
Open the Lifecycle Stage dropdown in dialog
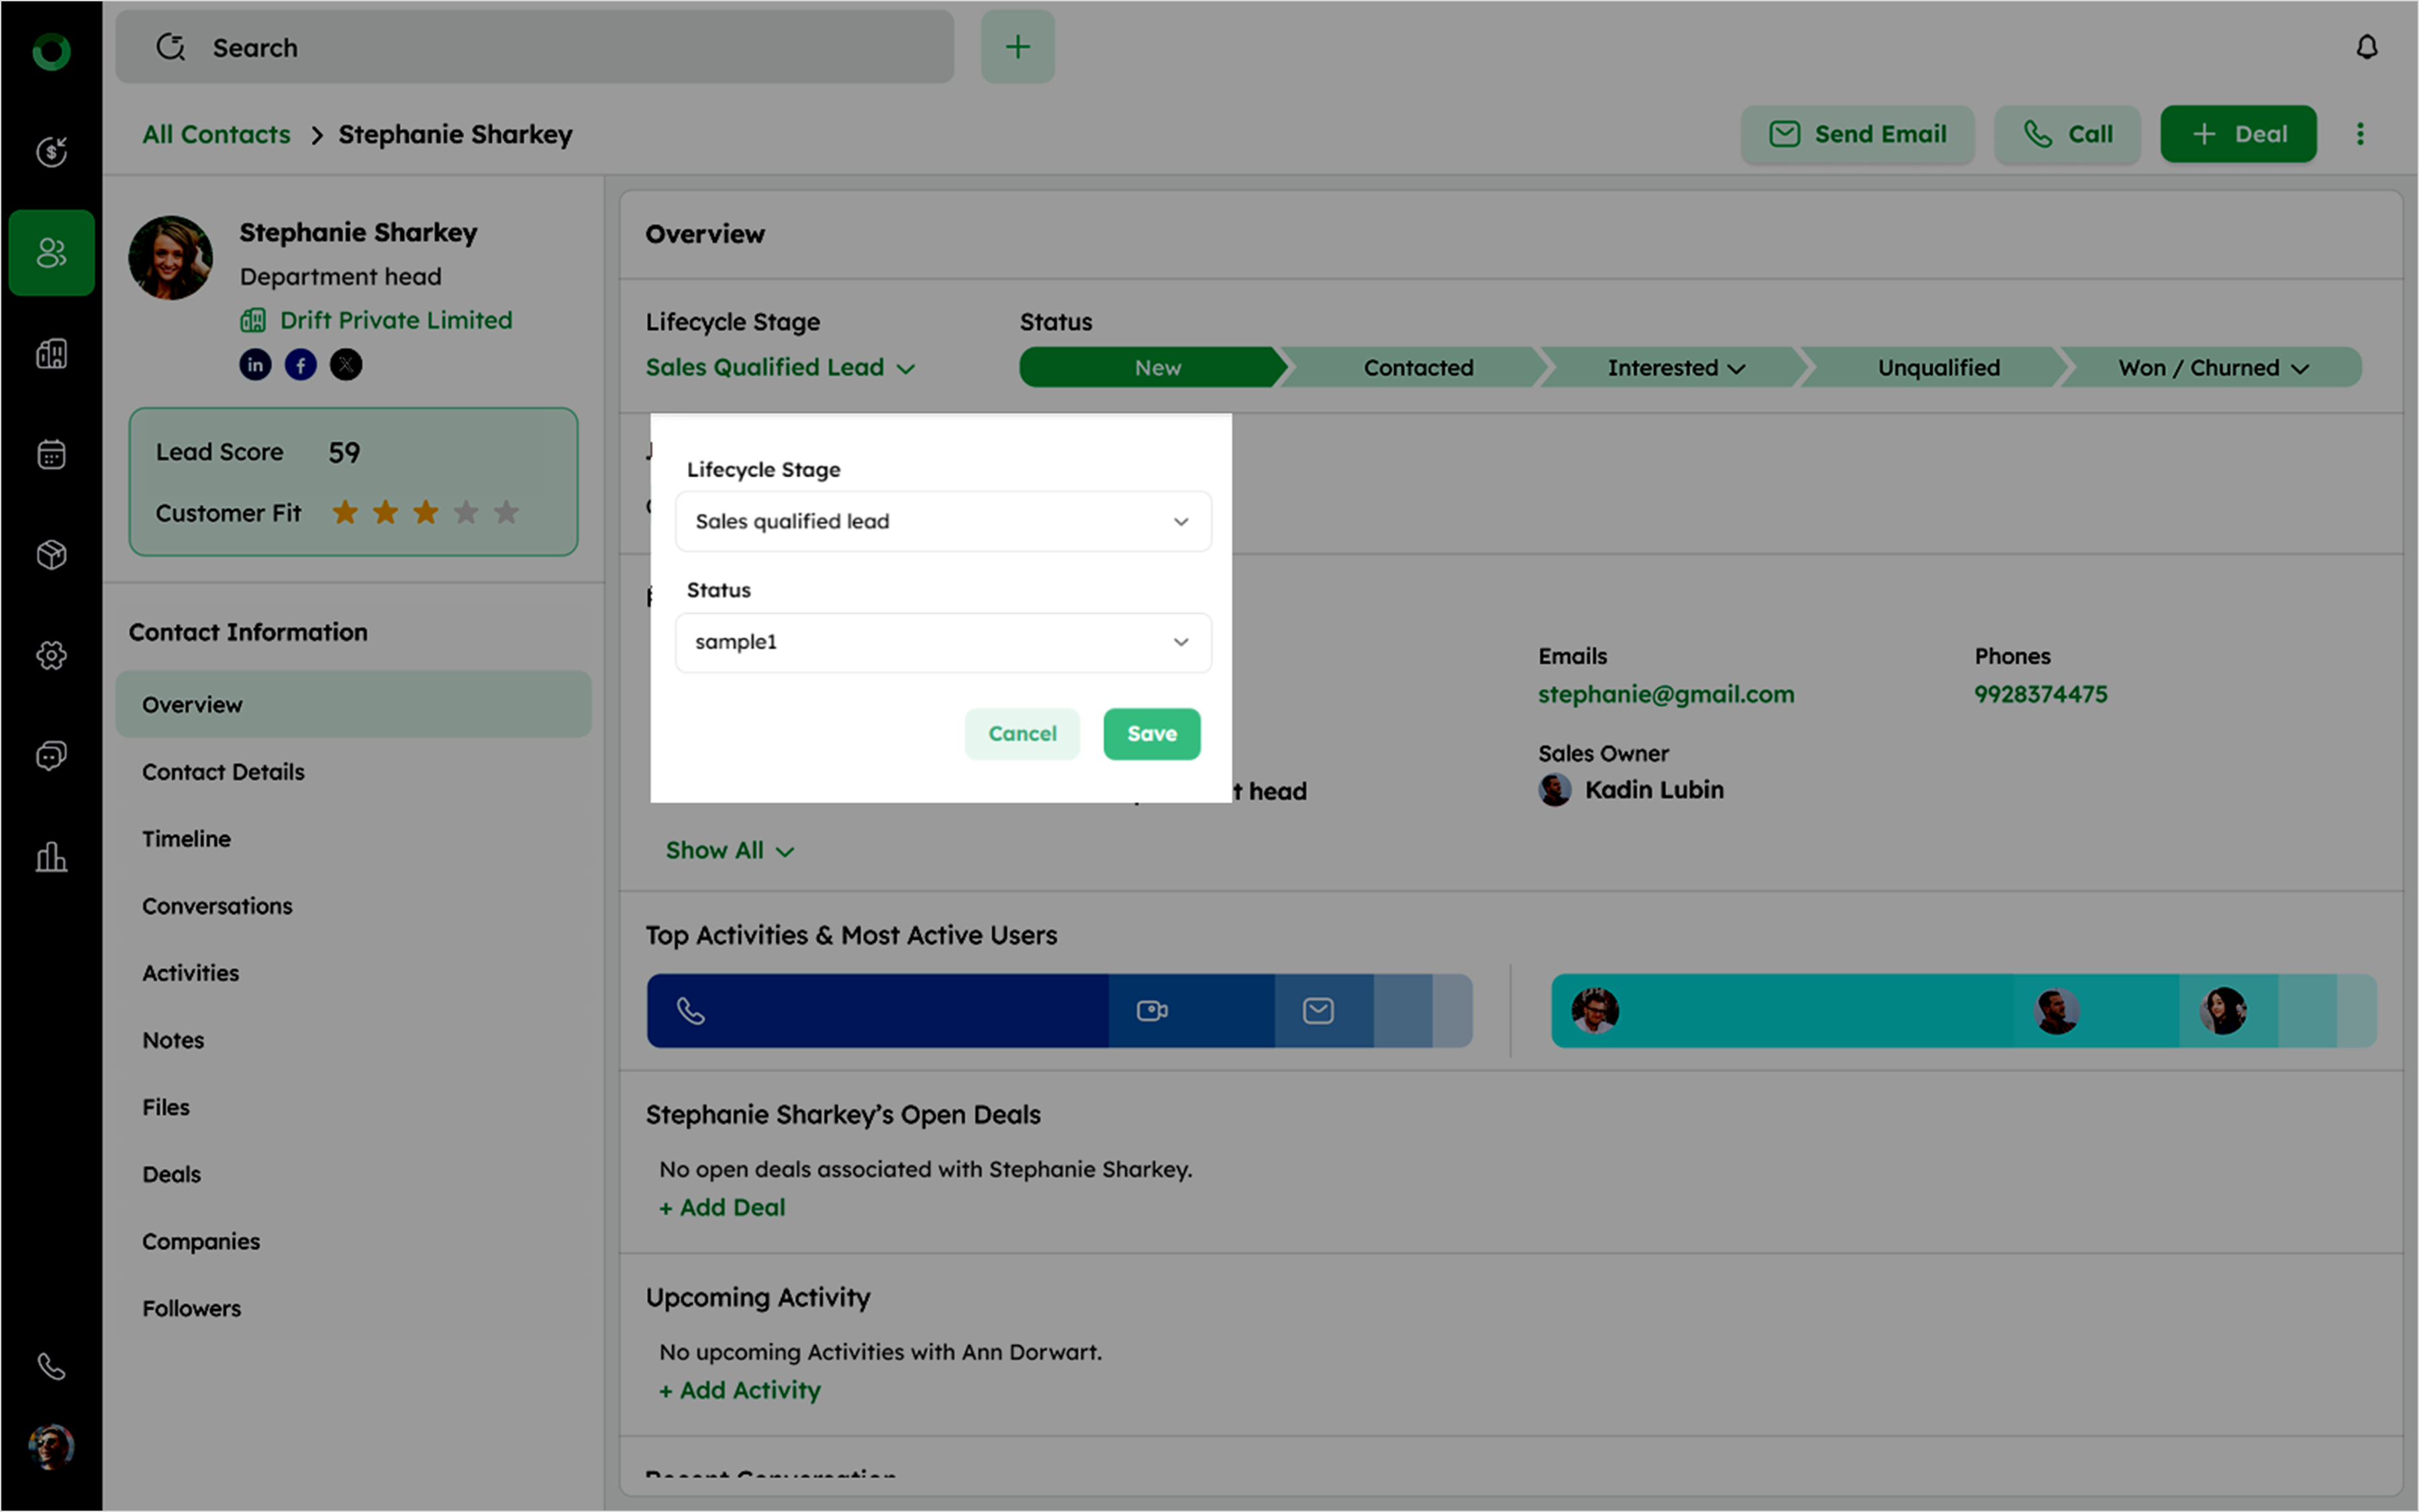coord(942,521)
